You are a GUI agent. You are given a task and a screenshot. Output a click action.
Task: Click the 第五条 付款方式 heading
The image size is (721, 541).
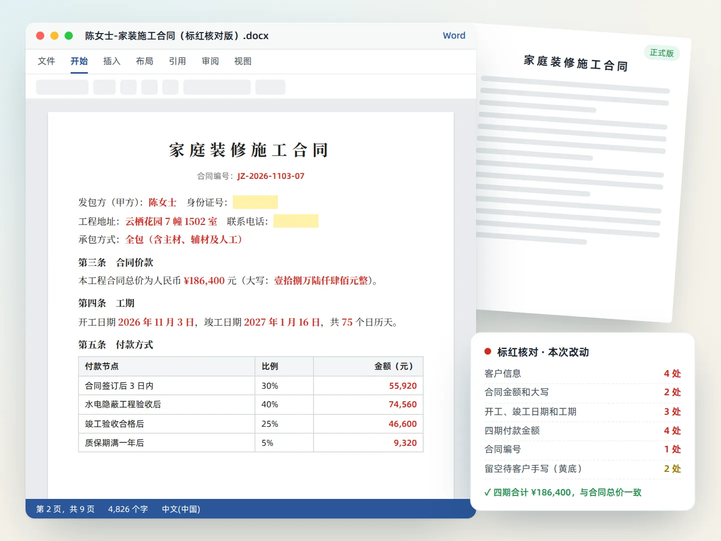coord(116,345)
